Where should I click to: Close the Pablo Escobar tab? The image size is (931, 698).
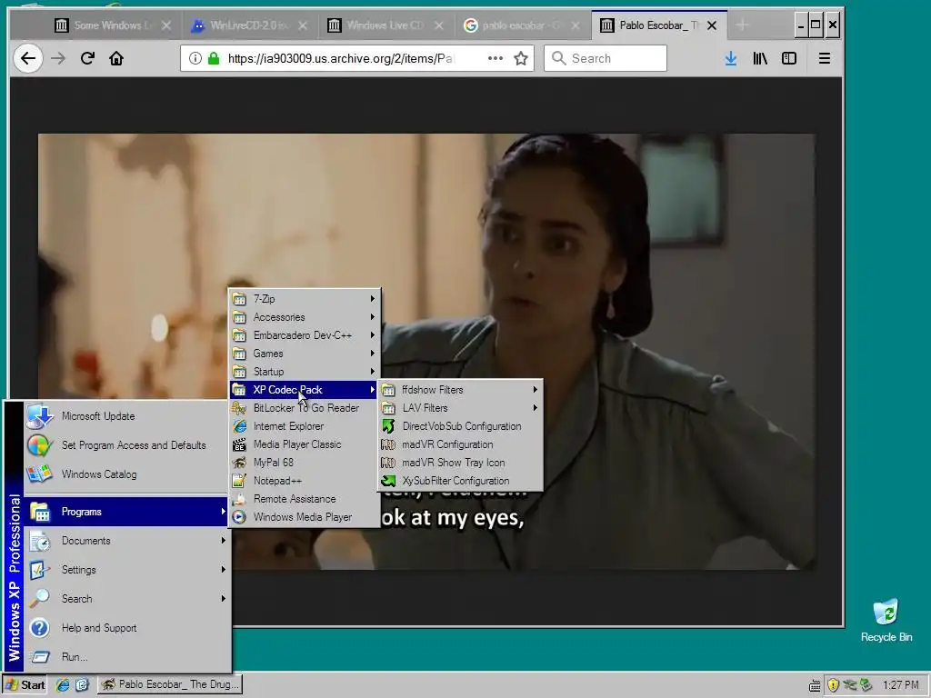click(712, 25)
